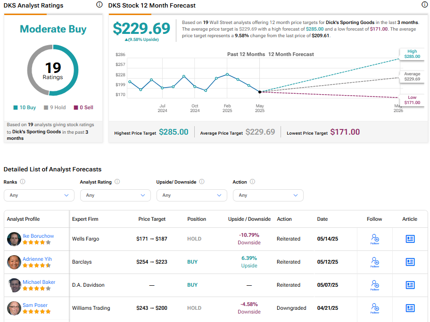Click the Low $171.00 forecast label
Screen dimensions: 430x322
click(412, 100)
